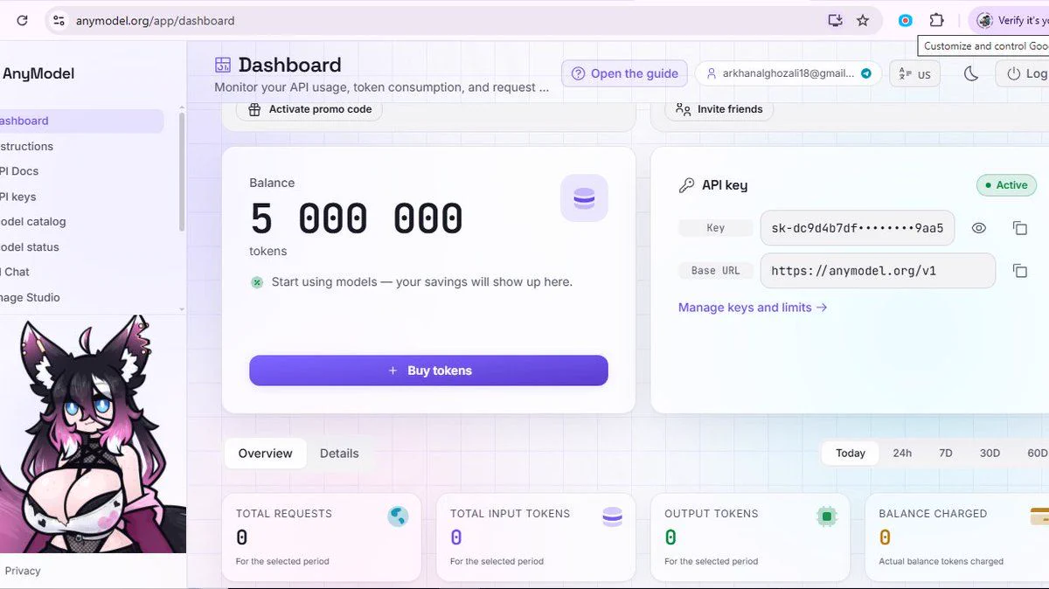Open Manage keys and limits link
Viewport: 1049px width, 589px height.
[753, 308]
